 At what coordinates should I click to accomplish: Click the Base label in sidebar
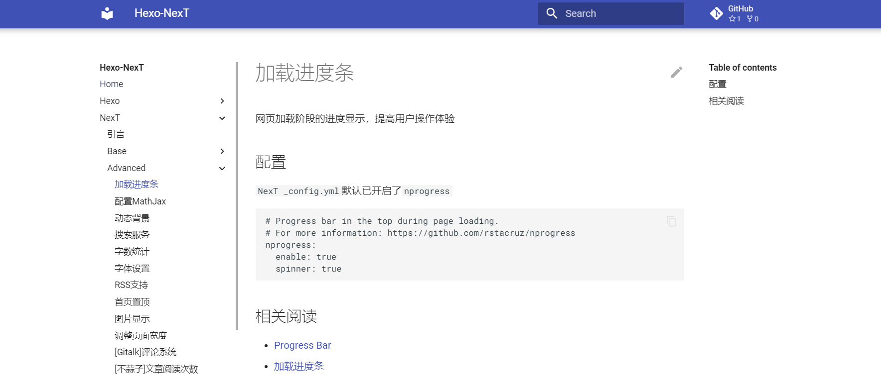[117, 151]
